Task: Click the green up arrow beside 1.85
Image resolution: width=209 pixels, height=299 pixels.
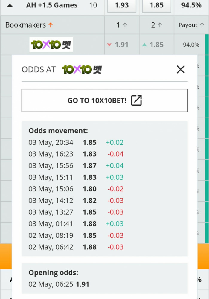Action: [x=144, y=45]
